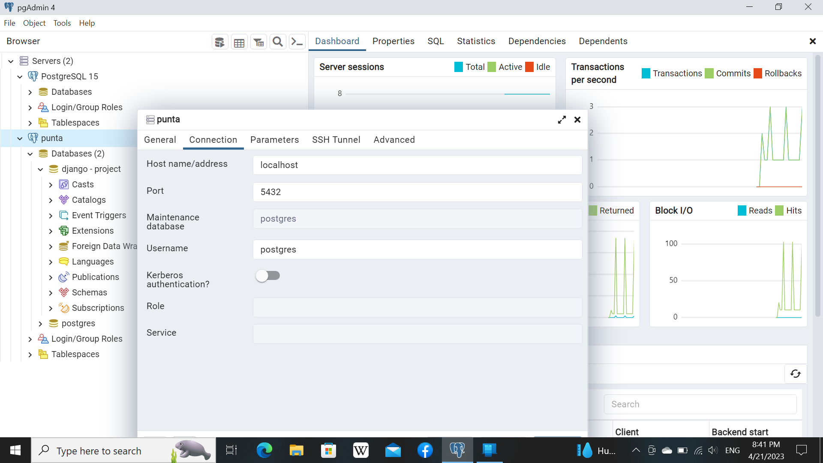Expand the postgres database node

(40, 323)
